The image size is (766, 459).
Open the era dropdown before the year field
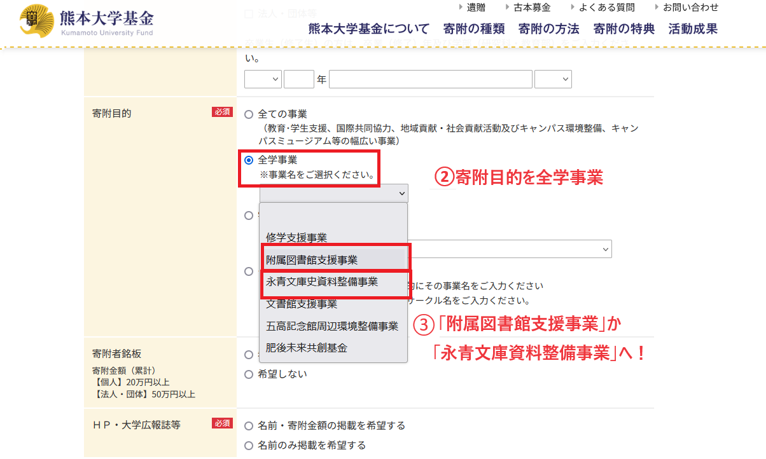click(x=263, y=79)
